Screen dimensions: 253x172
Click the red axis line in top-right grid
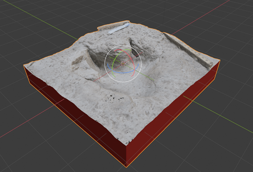198,22
